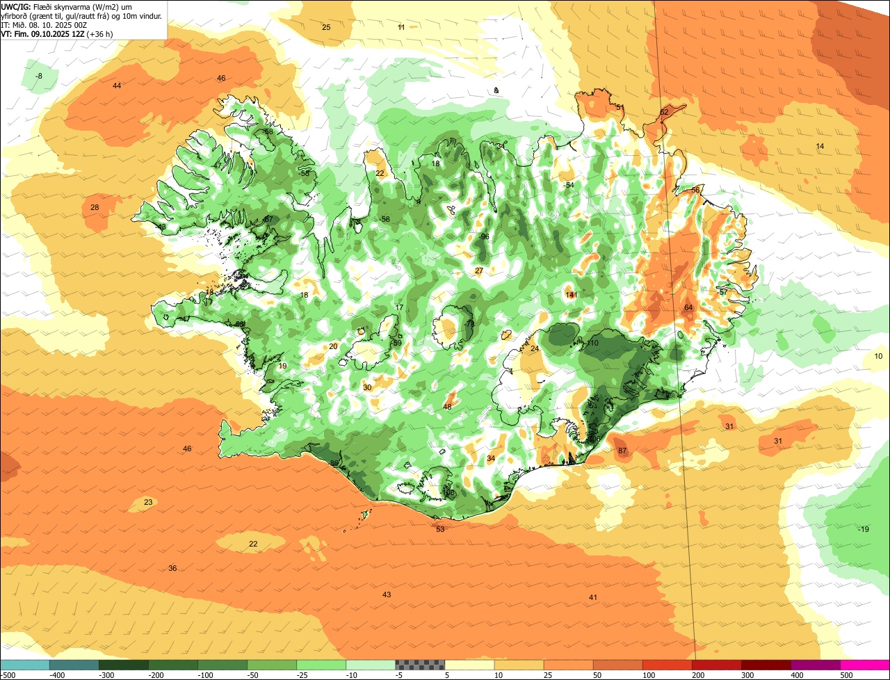Click the map value '28' west of the Westfjords
Image resolution: width=890 pixels, height=680 pixels.
coord(95,207)
